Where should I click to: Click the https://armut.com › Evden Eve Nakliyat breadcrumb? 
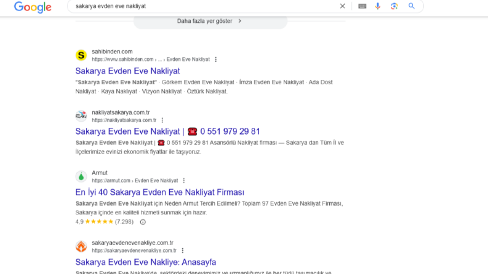click(x=135, y=181)
